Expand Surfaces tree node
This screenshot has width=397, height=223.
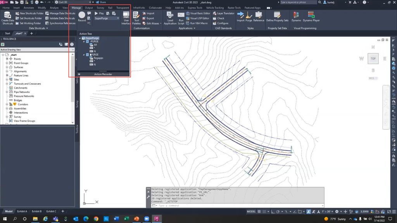pyautogui.click(x=7, y=67)
